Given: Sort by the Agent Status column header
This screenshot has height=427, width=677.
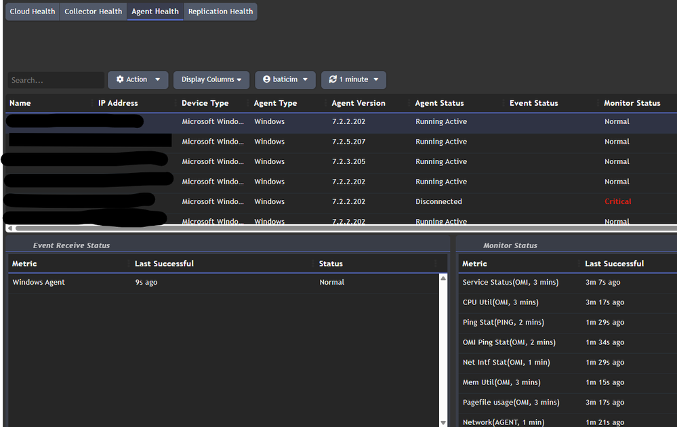Looking at the screenshot, I should [x=440, y=103].
